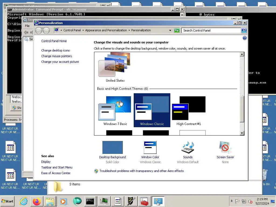Click the Search Control Panel magnifier icon

tap(244, 30)
